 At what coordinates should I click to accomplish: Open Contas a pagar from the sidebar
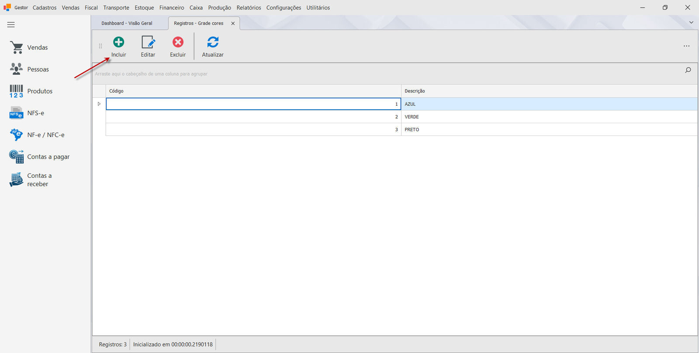click(39, 156)
